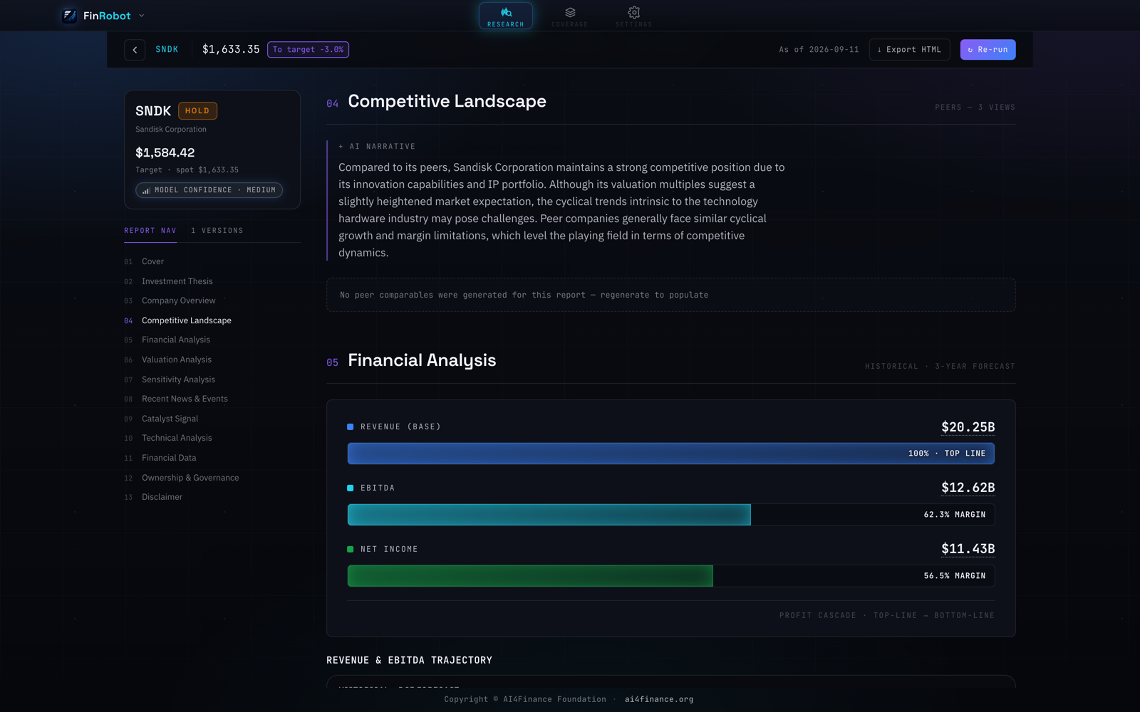Re-run the research report

(988, 50)
